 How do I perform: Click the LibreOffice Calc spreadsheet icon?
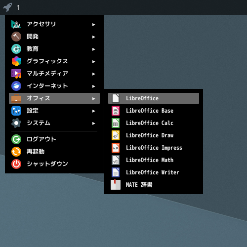[116, 123]
